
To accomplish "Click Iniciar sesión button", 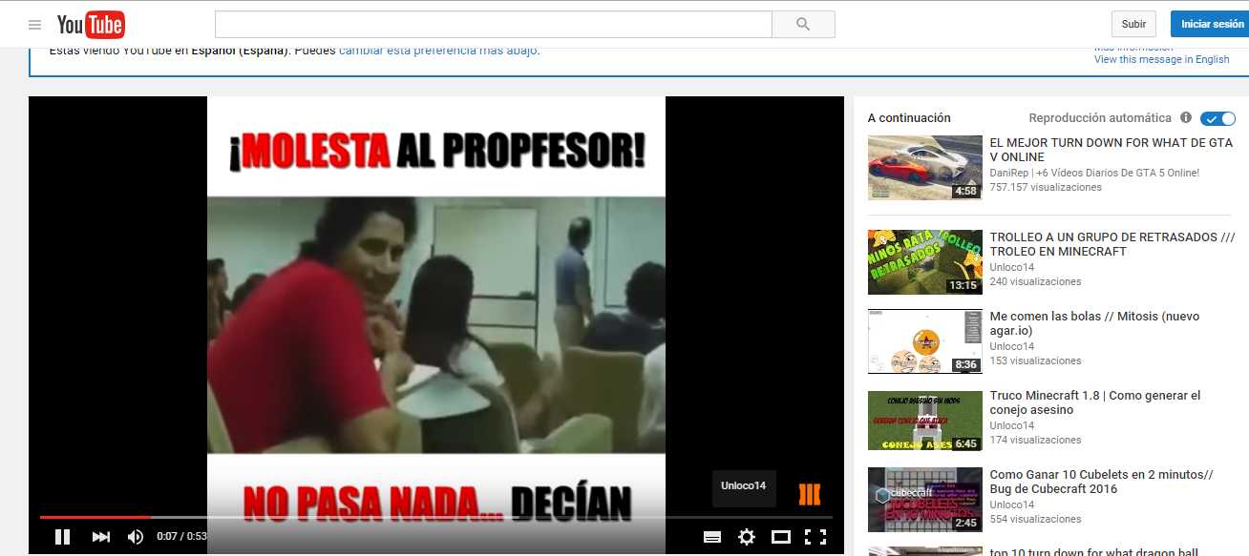I will 1212,24.
